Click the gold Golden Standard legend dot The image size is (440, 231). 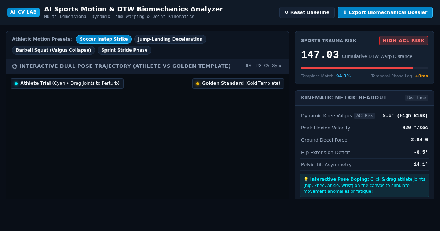point(198,84)
